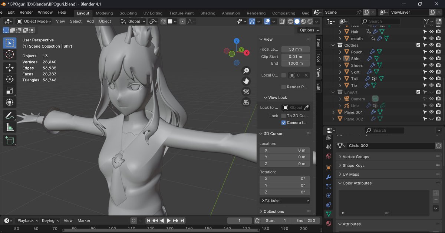Click the Options button in the viewport header
445x233 pixels.
308,30
